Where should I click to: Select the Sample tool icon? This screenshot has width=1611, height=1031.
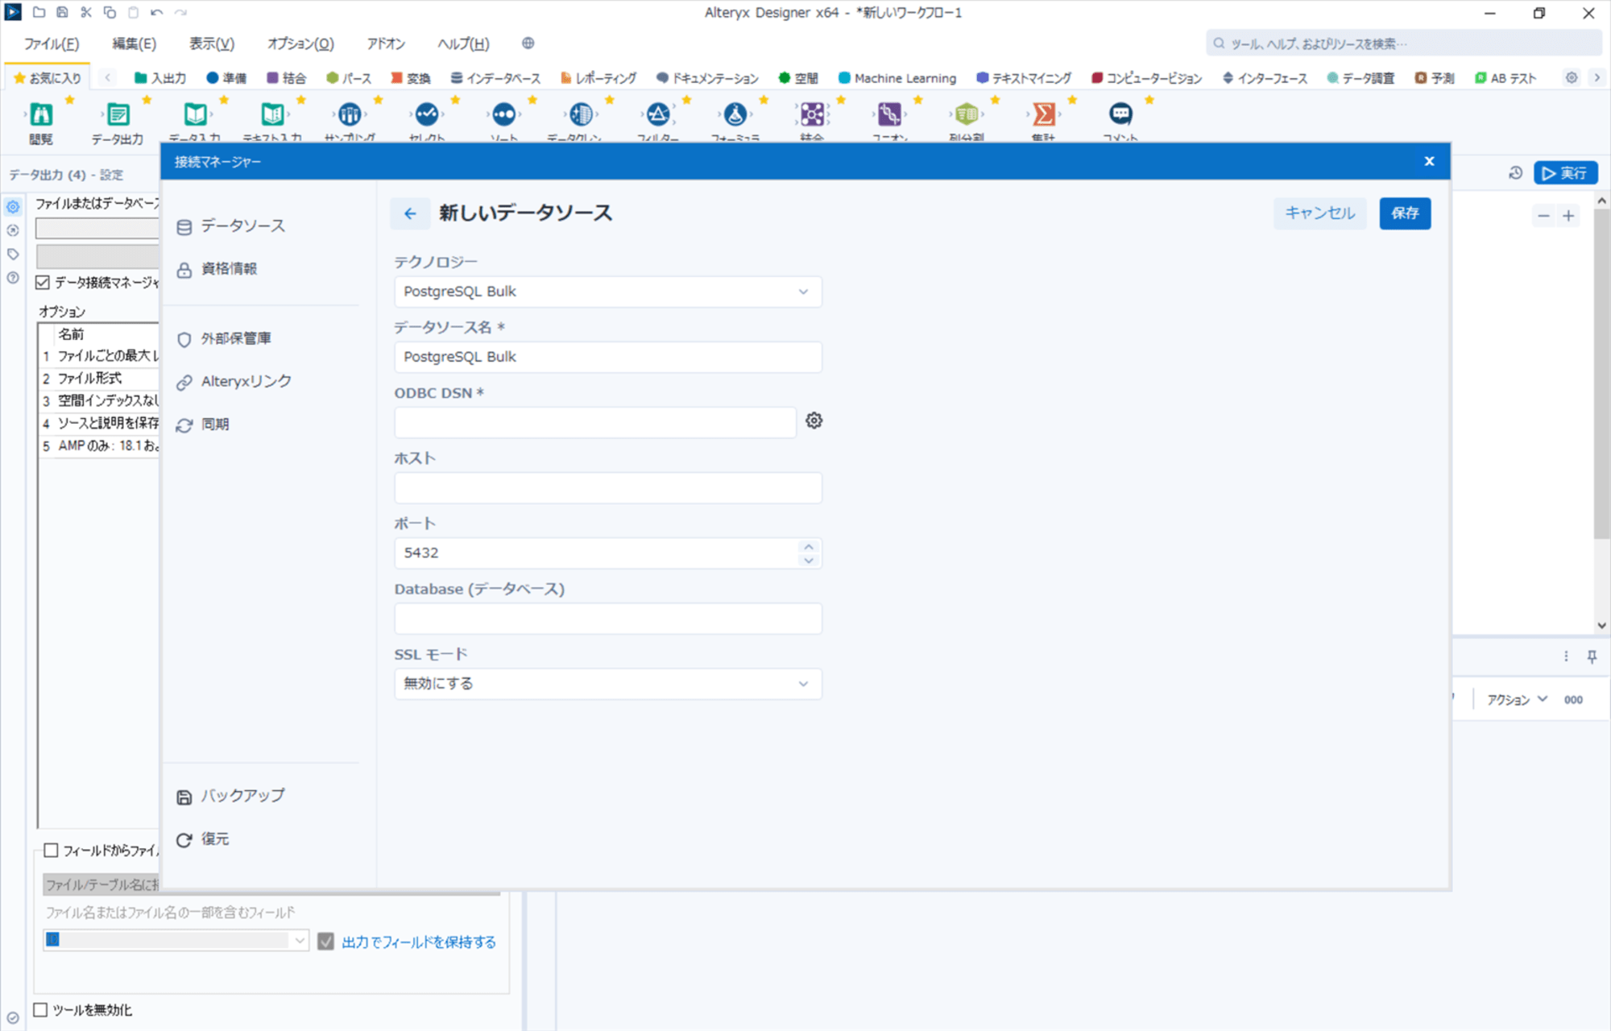[x=350, y=114]
